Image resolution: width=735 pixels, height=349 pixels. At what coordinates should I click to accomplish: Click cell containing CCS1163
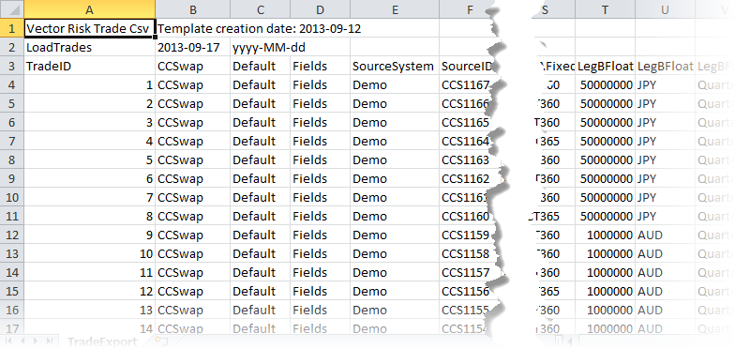[465, 159]
